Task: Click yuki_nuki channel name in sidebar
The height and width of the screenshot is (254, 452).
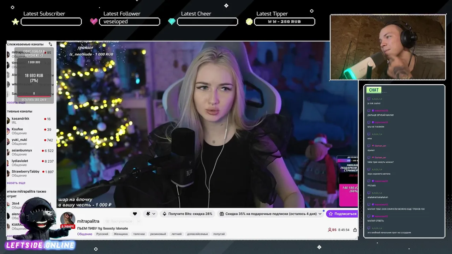Action: 19,140
